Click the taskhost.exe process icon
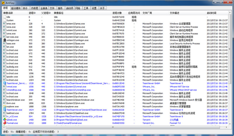This screenshot has height=136, width=234. (x=5, y=113)
